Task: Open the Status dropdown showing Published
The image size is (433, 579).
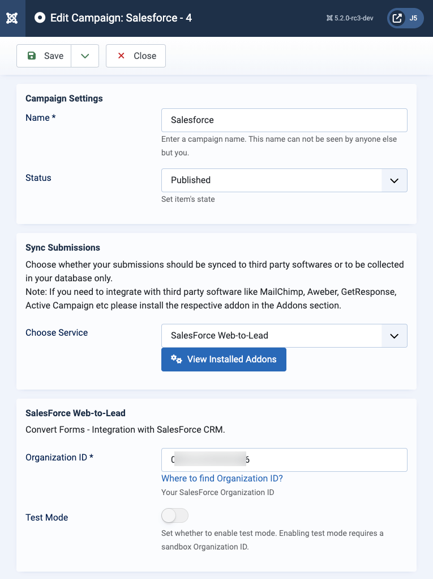Action: (x=284, y=180)
